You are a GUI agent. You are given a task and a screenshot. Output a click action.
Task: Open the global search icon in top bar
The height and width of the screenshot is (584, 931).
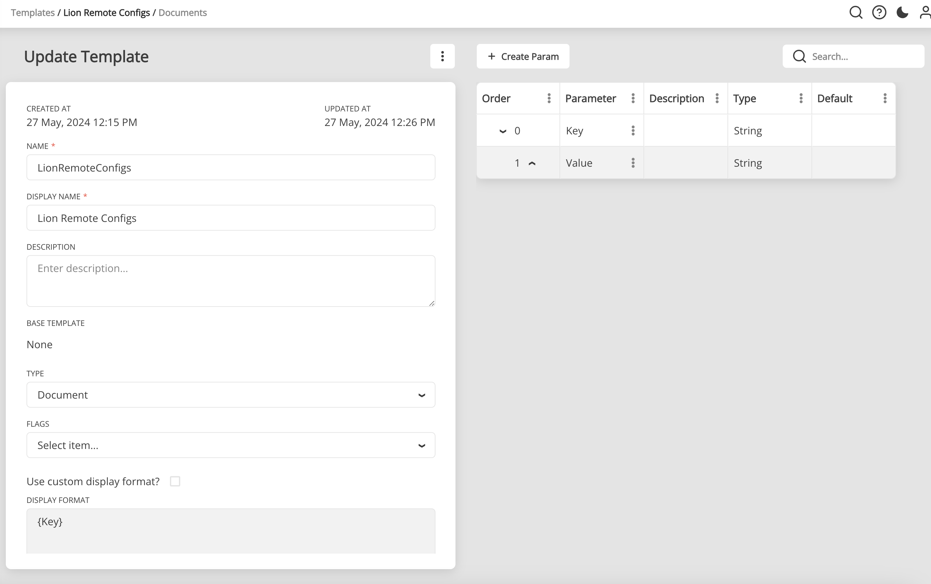pyautogui.click(x=856, y=12)
